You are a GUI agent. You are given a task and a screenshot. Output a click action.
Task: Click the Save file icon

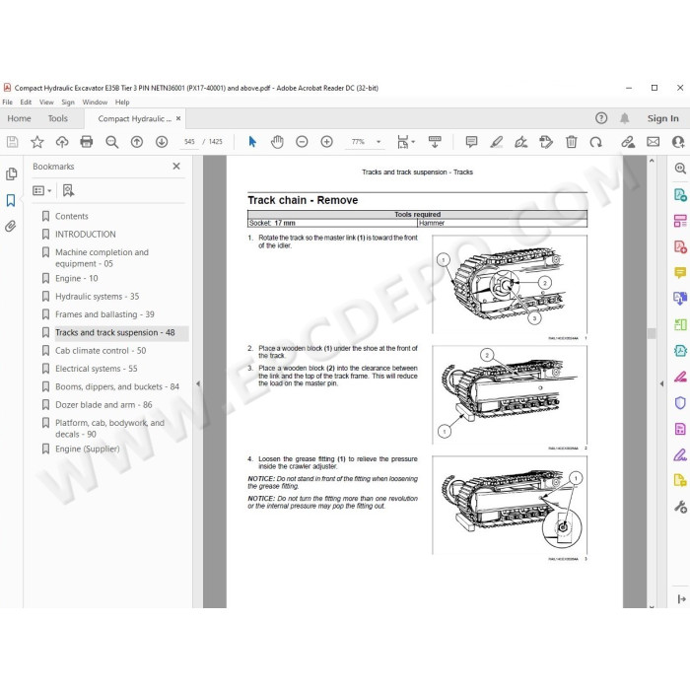pyautogui.click(x=12, y=142)
